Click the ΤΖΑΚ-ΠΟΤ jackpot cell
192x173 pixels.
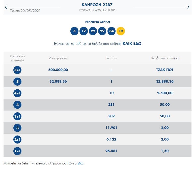pyautogui.click(x=164, y=70)
